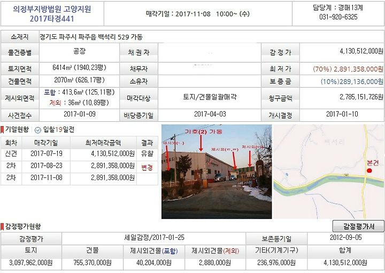
Task: Select appraisal value 4,130,512,000원 in 감정가 row
Action: pos(361,51)
